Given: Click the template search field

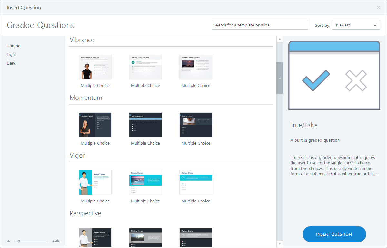Looking at the screenshot, I should tap(260, 25).
